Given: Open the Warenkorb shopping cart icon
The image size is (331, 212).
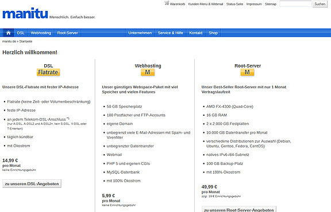Looking at the screenshot, I should click(x=167, y=3).
